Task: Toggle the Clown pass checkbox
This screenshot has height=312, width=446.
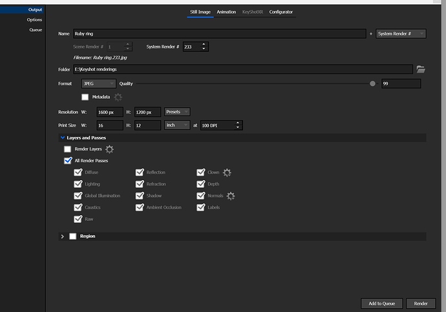Action: click(201, 172)
